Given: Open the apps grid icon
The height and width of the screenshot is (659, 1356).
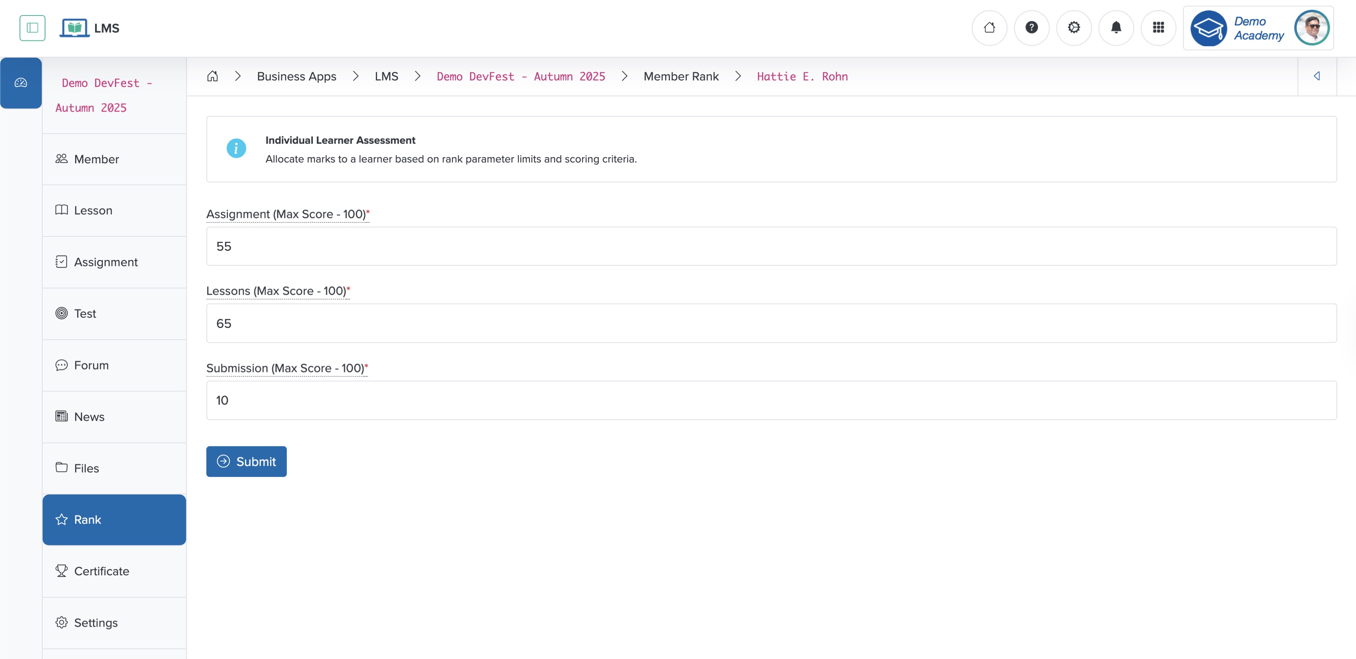Looking at the screenshot, I should [1158, 28].
